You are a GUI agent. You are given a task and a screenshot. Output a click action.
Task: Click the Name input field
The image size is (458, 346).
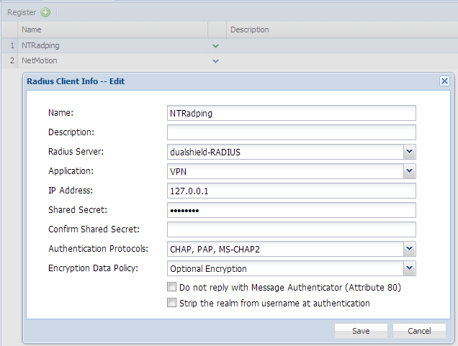(292, 113)
